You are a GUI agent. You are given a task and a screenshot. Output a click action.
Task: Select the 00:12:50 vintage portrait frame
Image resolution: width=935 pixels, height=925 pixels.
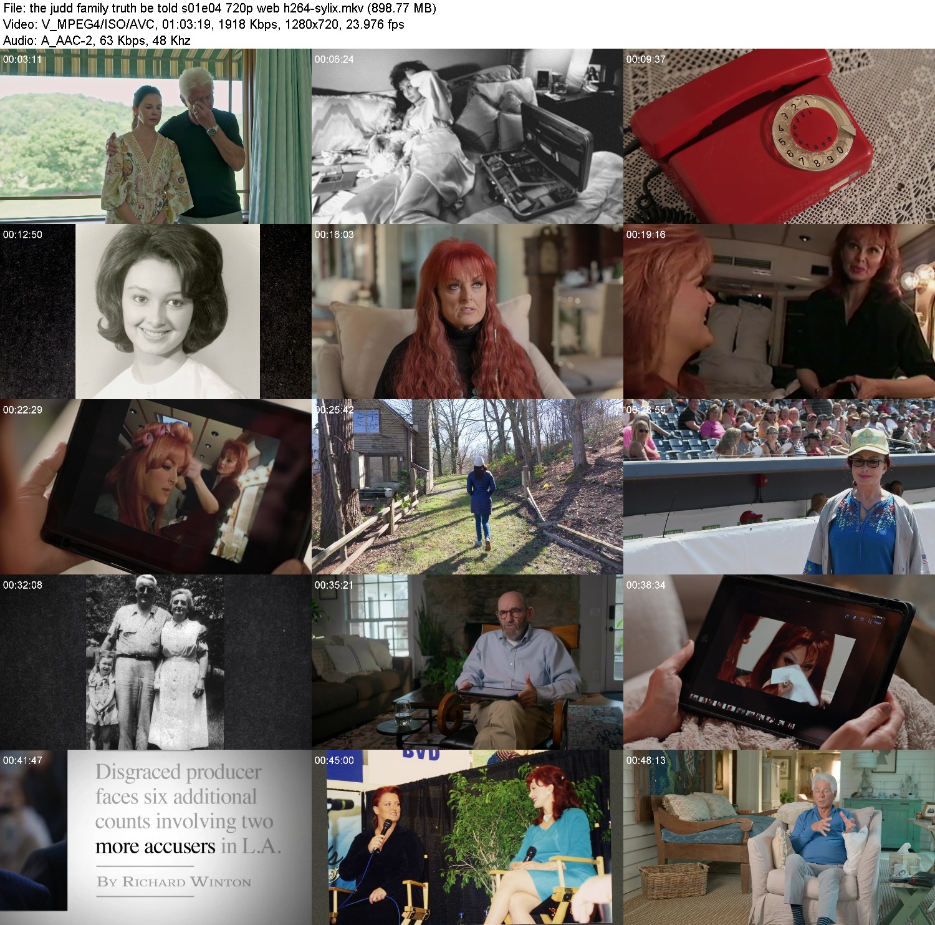(155, 311)
